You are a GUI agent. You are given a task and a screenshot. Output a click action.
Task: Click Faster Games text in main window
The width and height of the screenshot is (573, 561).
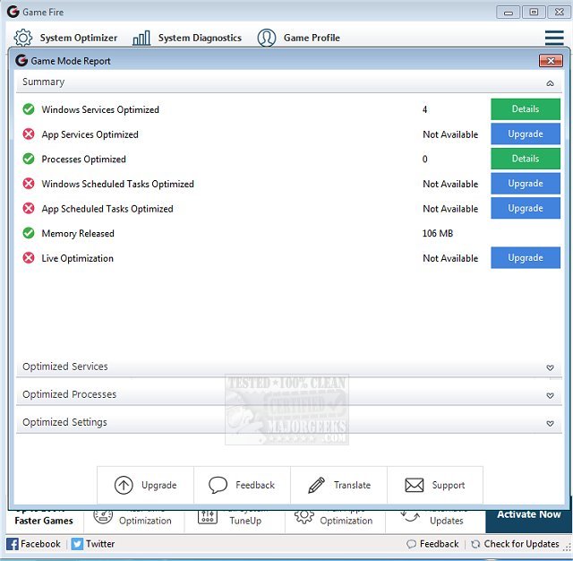point(44,521)
